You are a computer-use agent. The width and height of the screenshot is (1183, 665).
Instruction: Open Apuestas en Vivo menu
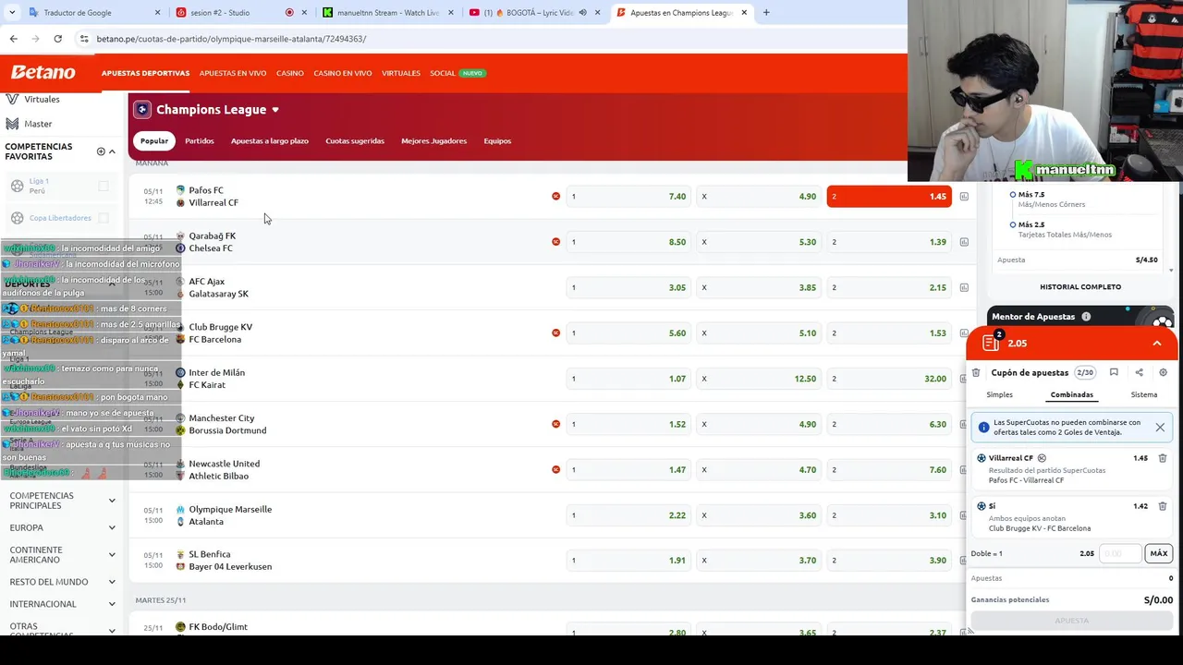pos(233,73)
